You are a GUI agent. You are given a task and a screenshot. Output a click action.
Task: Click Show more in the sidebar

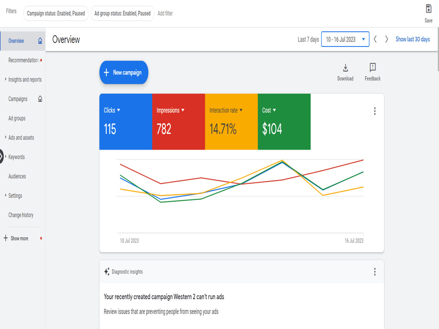tap(19, 238)
